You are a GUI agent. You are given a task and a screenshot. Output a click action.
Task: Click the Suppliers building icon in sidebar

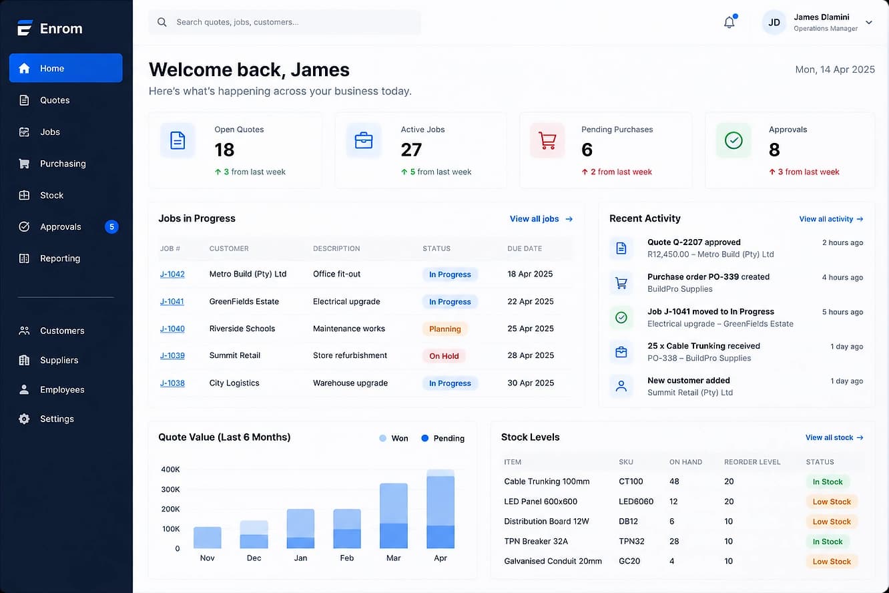24,360
